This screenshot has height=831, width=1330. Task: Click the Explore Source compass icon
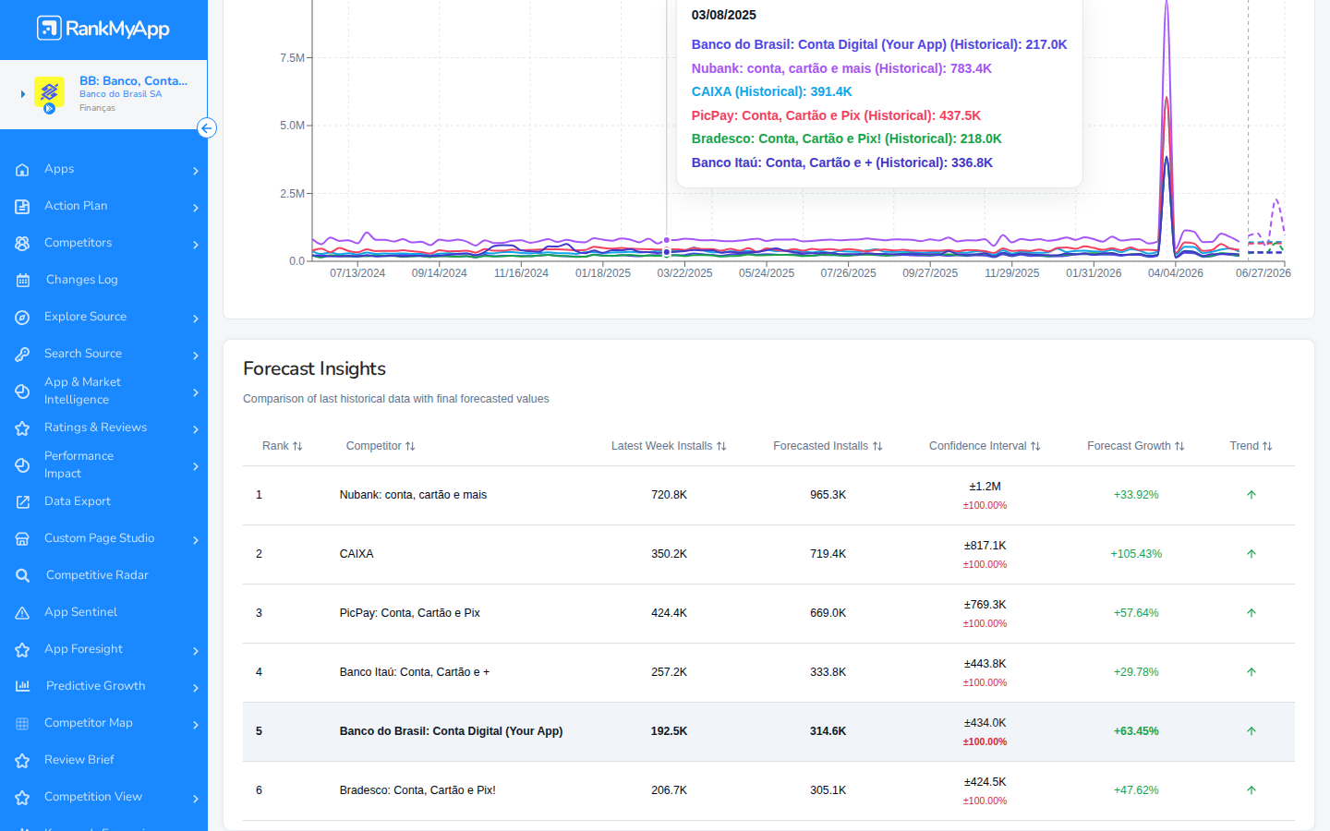22,318
